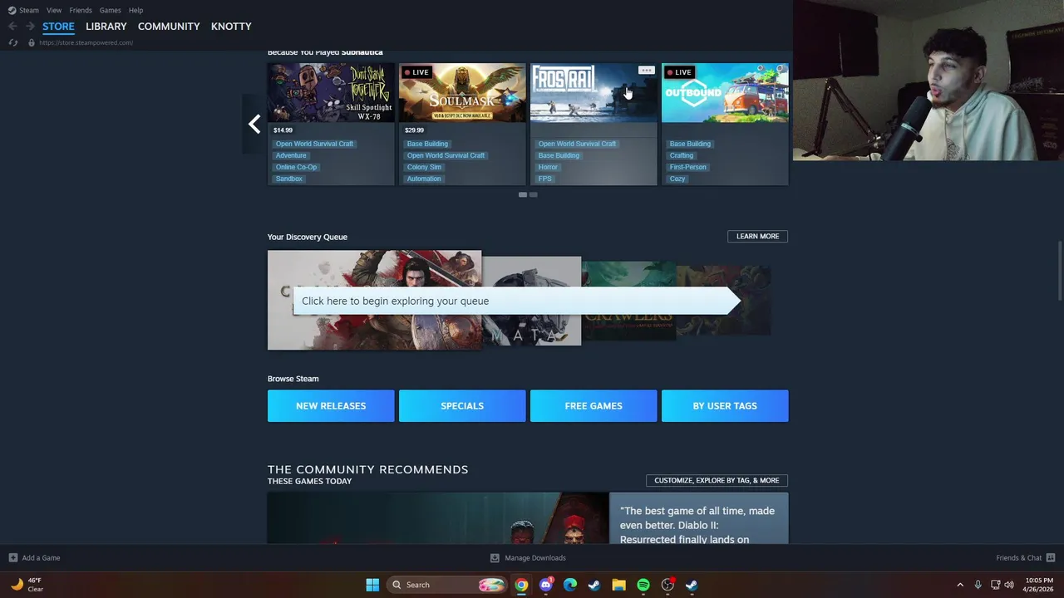This screenshot has width=1064, height=598.
Task: Show previous games with carousel left arrow
Action: (x=254, y=125)
